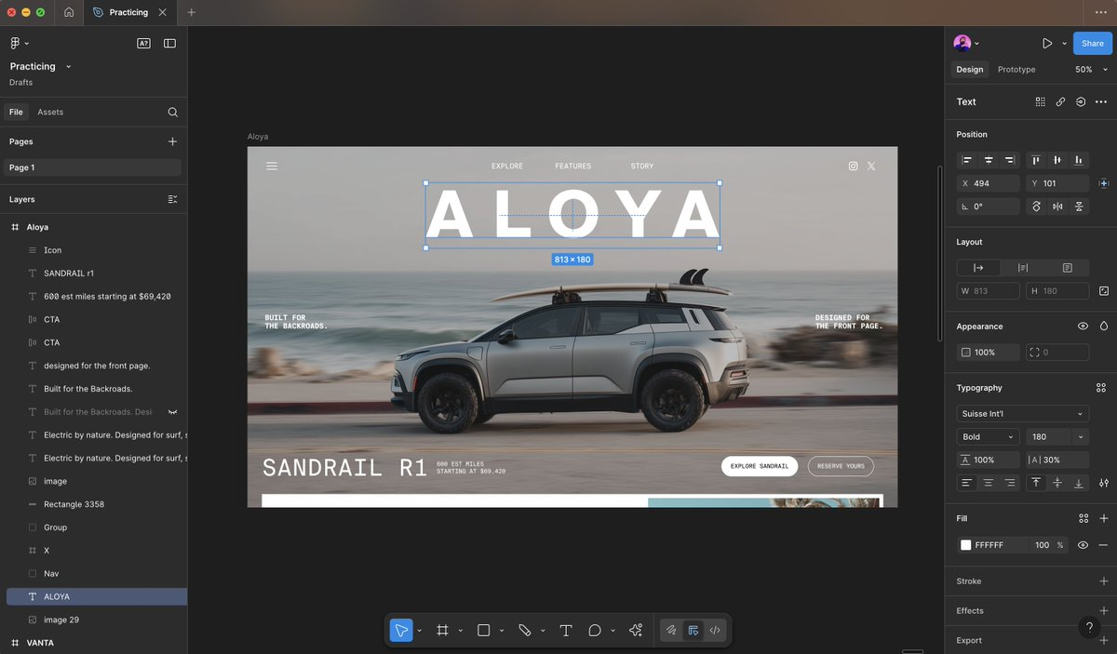Open the help question mark button

click(x=1089, y=628)
